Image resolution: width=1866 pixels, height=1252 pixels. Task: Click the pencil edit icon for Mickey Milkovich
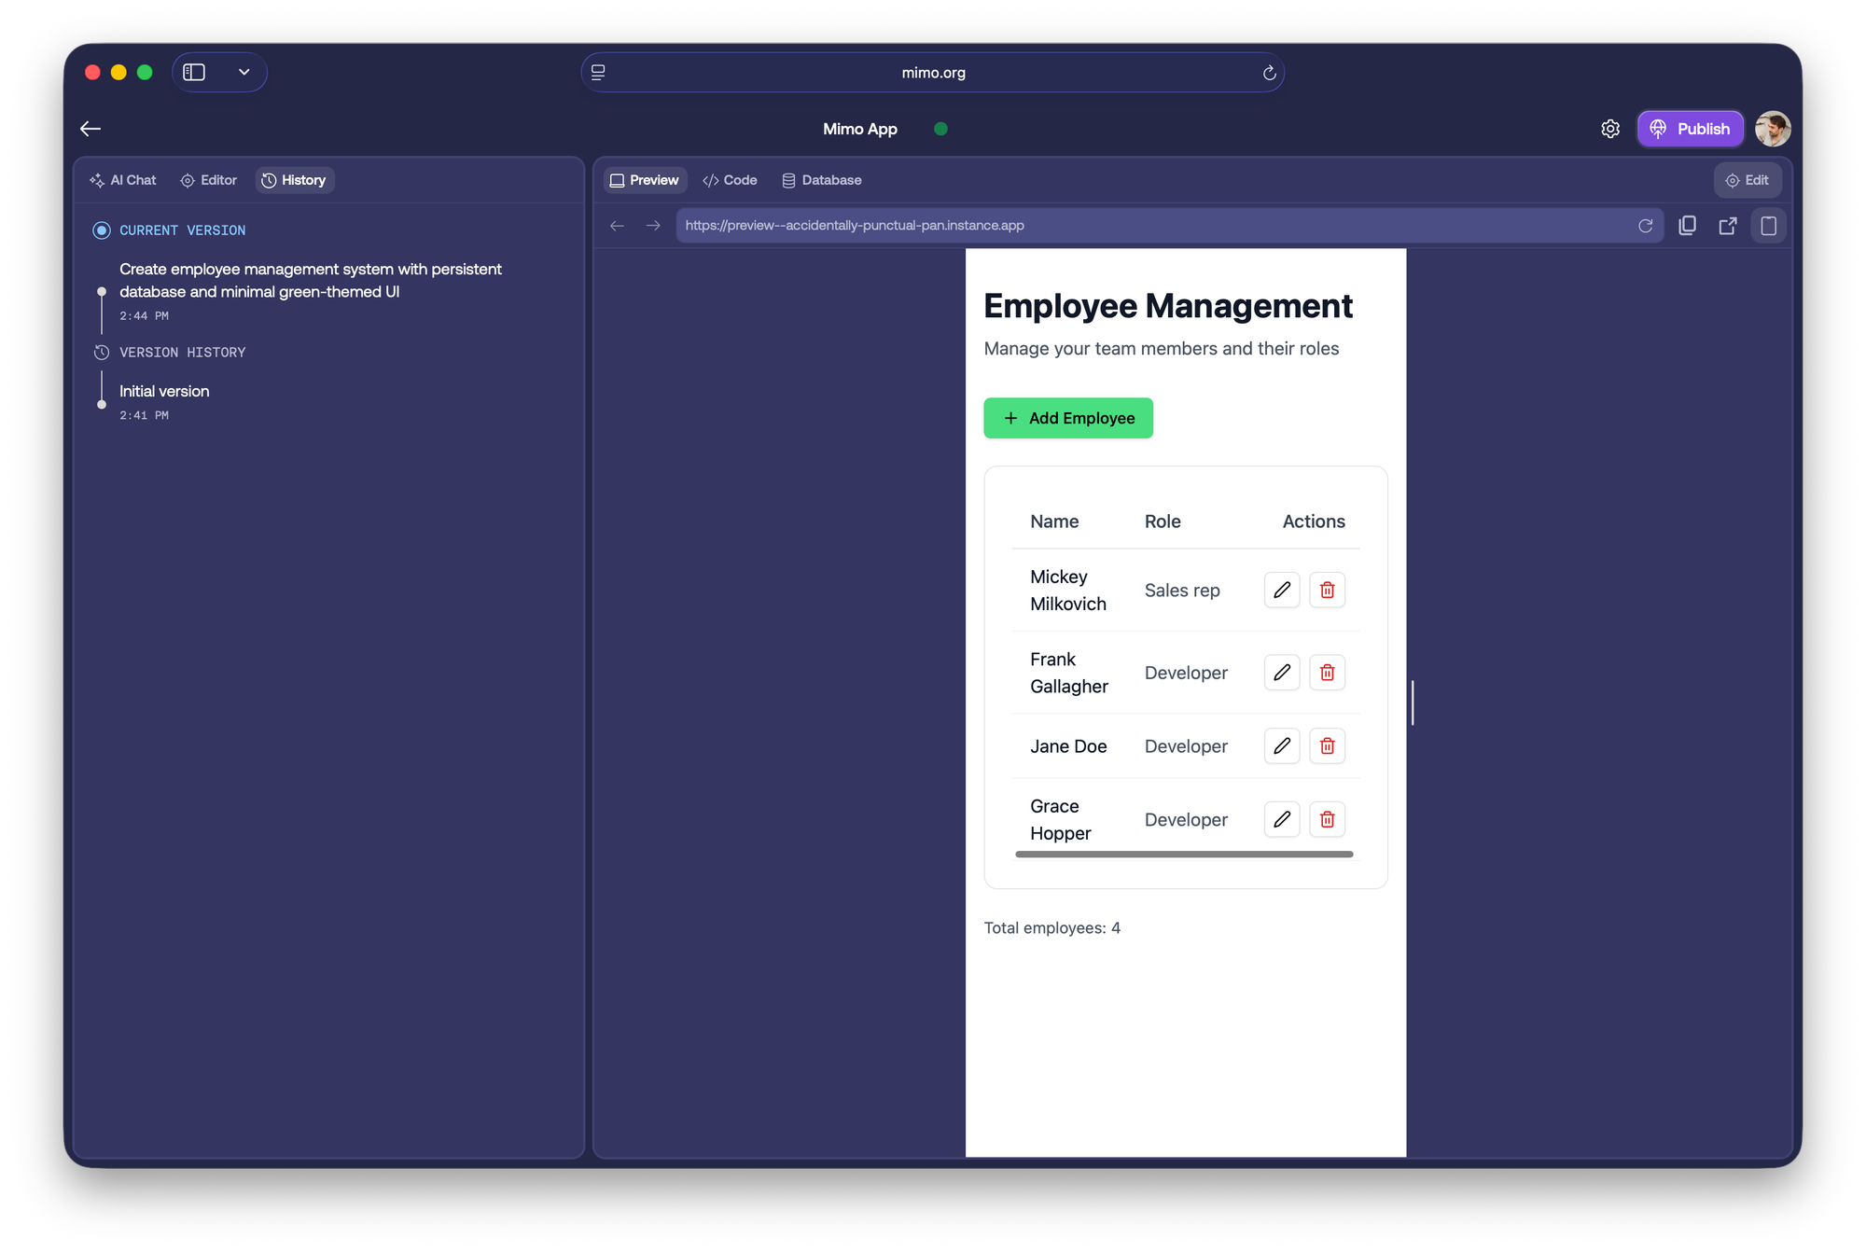pos(1282,590)
